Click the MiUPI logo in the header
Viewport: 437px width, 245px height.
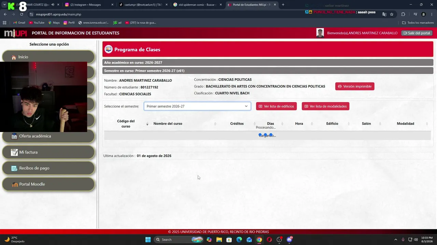(x=15, y=33)
